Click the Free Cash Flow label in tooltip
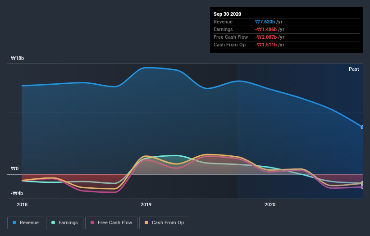The width and height of the screenshot is (370, 236). (x=231, y=37)
